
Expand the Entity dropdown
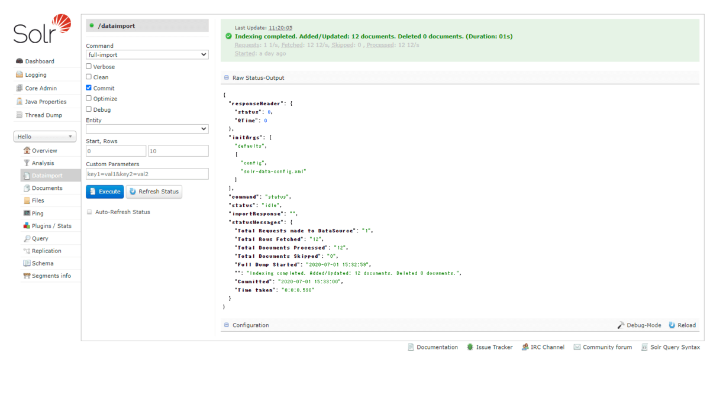tap(147, 128)
